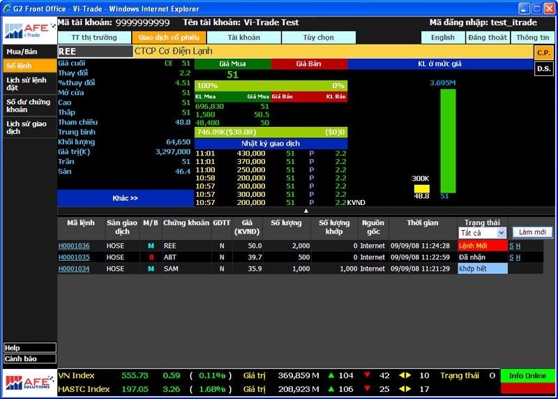
Task: Click the green volume bar at price 51
Action: [x=448, y=141]
